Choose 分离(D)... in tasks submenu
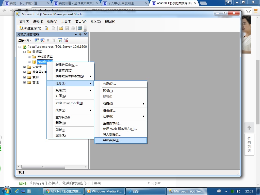This screenshot has height=195, width=260. (121, 84)
